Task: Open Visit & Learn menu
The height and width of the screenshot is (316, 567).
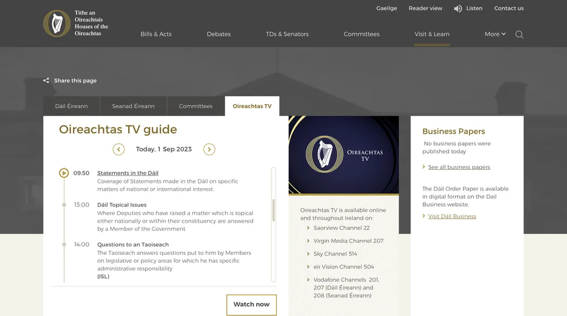Action: (431, 34)
